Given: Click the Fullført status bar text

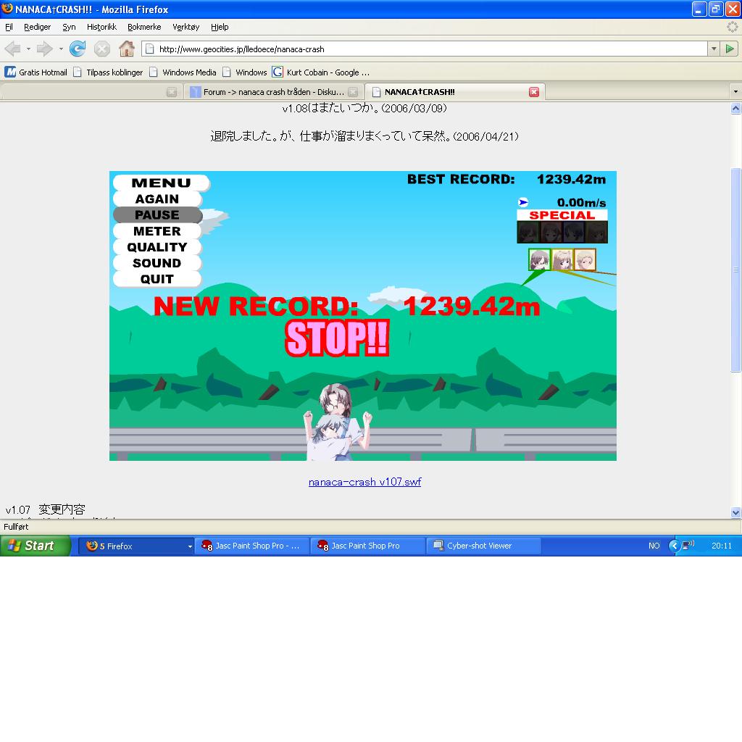Looking at the screenshot, I should click(16, 527).
